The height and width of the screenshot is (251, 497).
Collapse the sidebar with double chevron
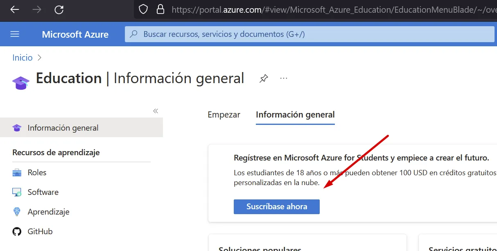point(156,111)
